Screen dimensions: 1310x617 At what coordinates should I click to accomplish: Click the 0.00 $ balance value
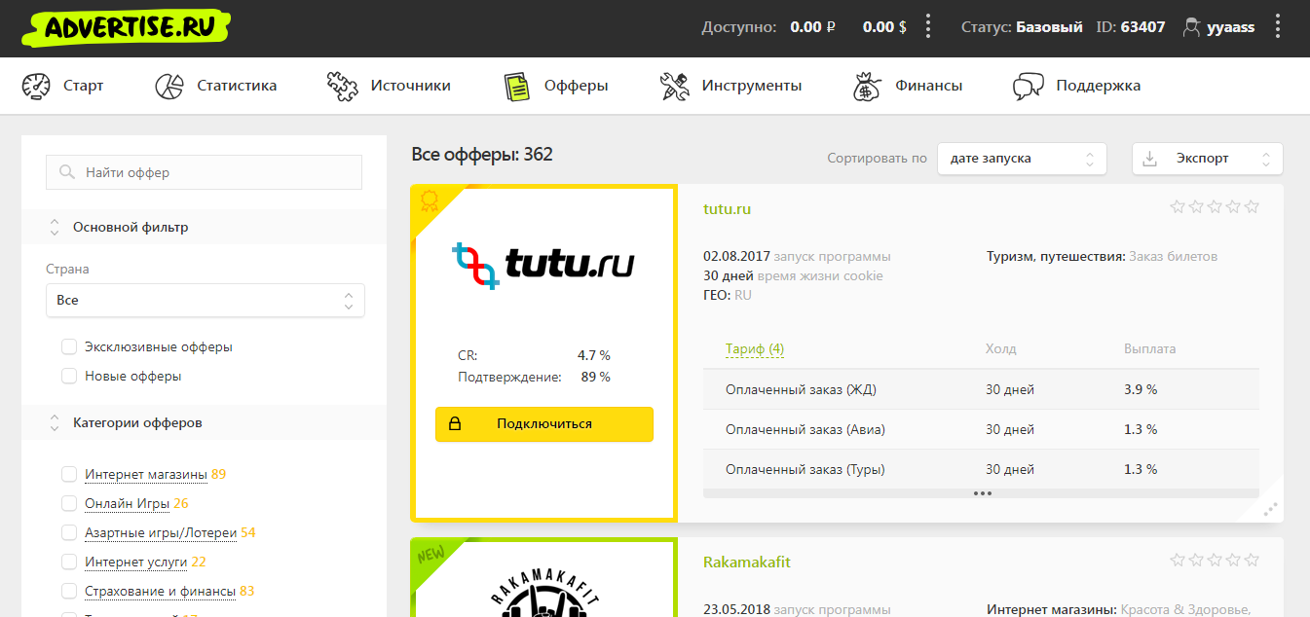click(884, 27)
